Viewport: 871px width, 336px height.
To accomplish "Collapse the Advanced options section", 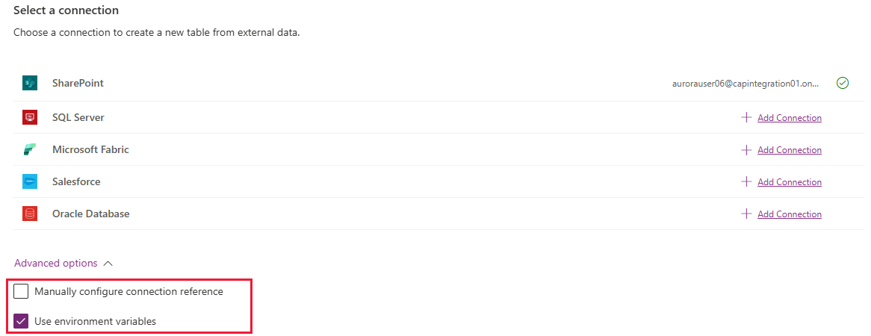I will click(56, 264).
